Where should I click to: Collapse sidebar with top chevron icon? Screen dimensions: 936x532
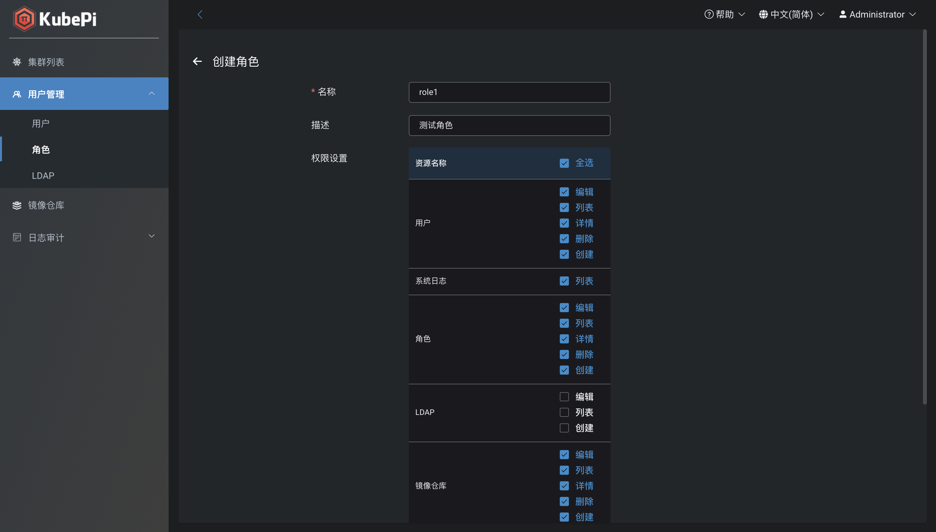click(200, 15)
